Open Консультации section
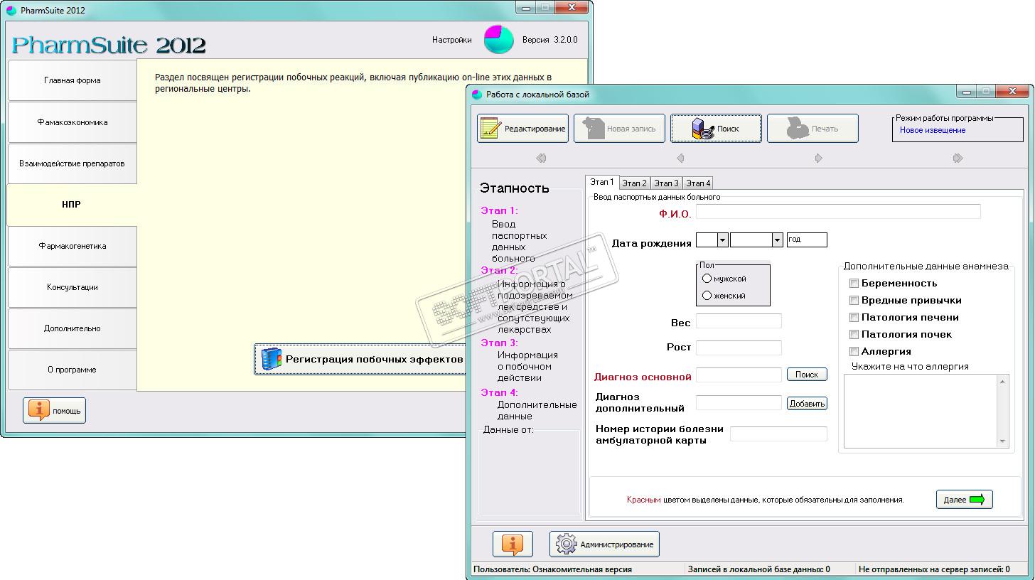Screen dimensions: 1035x580 click(x=73, y=287)
